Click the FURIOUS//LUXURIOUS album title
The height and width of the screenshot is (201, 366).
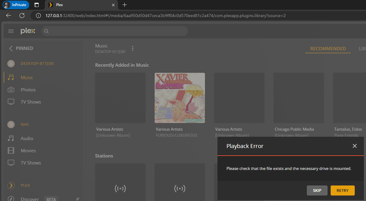[176, 135]
